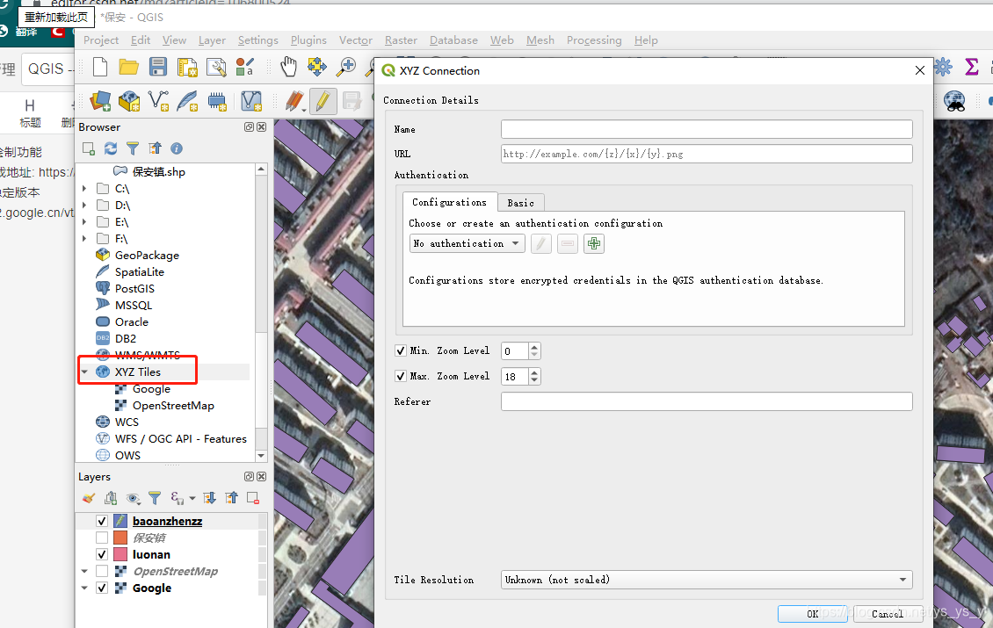The height and width of the screenshot is (628, 993).
Task: Expand the F:\ drive in Browser
Action: 84,239
